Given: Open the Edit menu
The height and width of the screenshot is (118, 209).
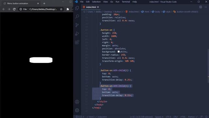Looking at the screenshot, I should pos(88,2).
